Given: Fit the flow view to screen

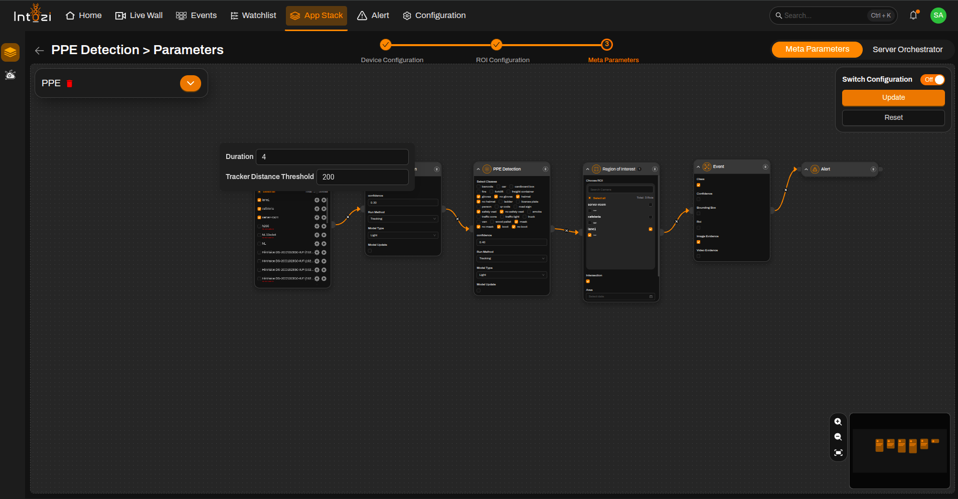Looking at the screenshot, I should click(838, 453).
